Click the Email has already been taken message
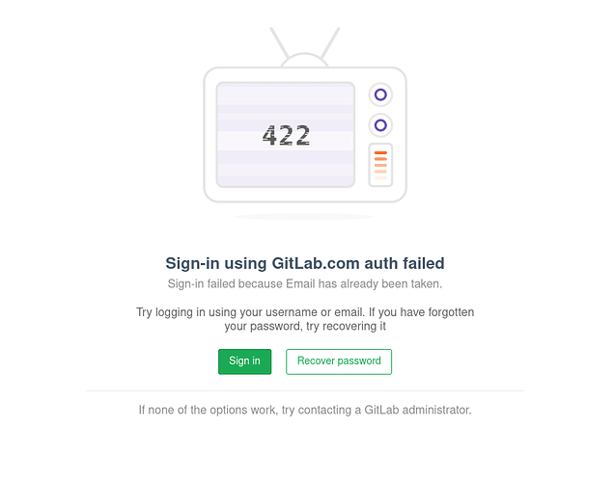614x481 pixels. point(305,283)
